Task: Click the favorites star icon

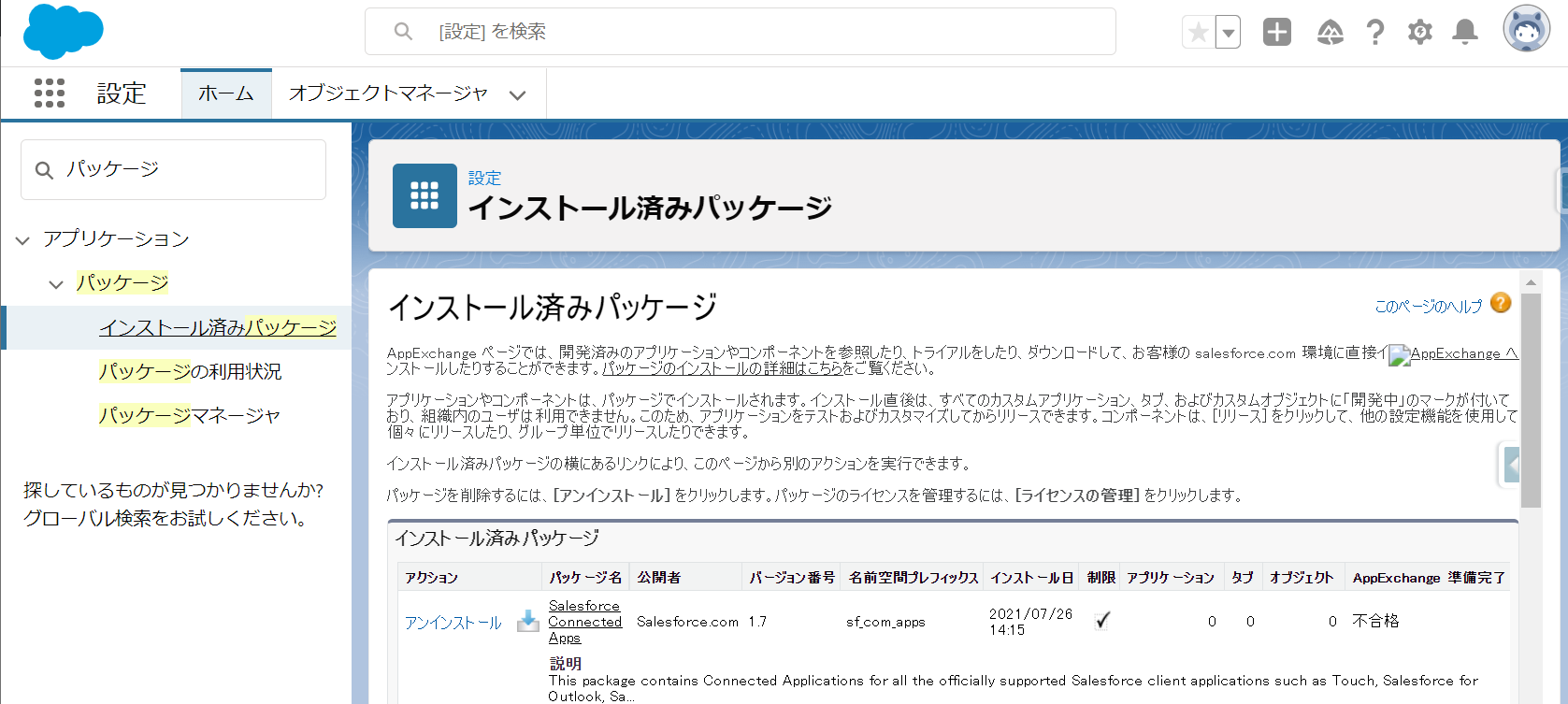Action: [1198, 33]
